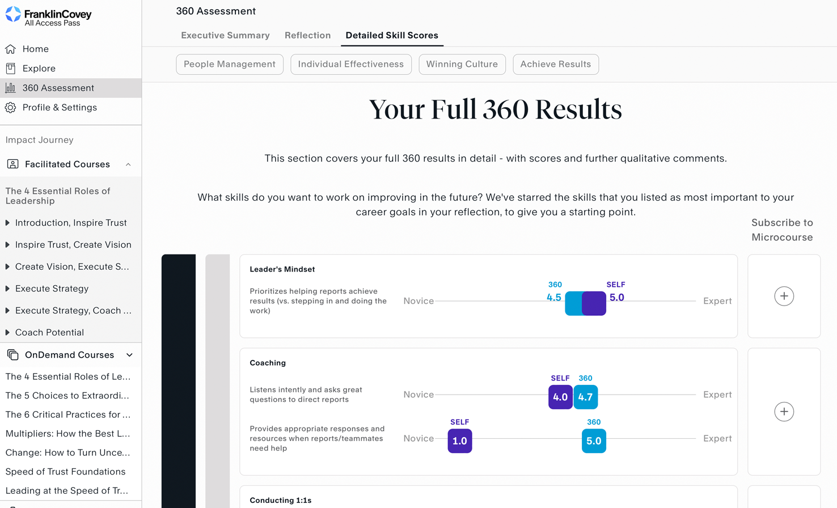Click the FranklinCovey logo icon
The image size is (837, 508).
pyautogui.click(x=13, y=15)
